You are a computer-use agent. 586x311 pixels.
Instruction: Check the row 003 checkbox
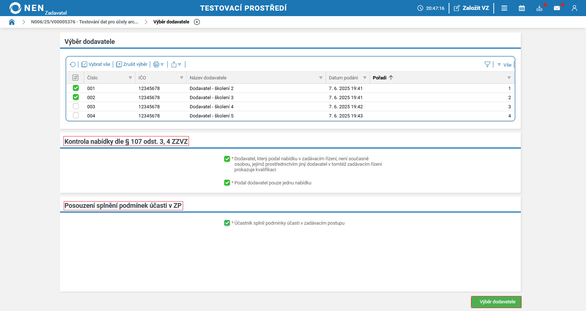coord(76,106)
